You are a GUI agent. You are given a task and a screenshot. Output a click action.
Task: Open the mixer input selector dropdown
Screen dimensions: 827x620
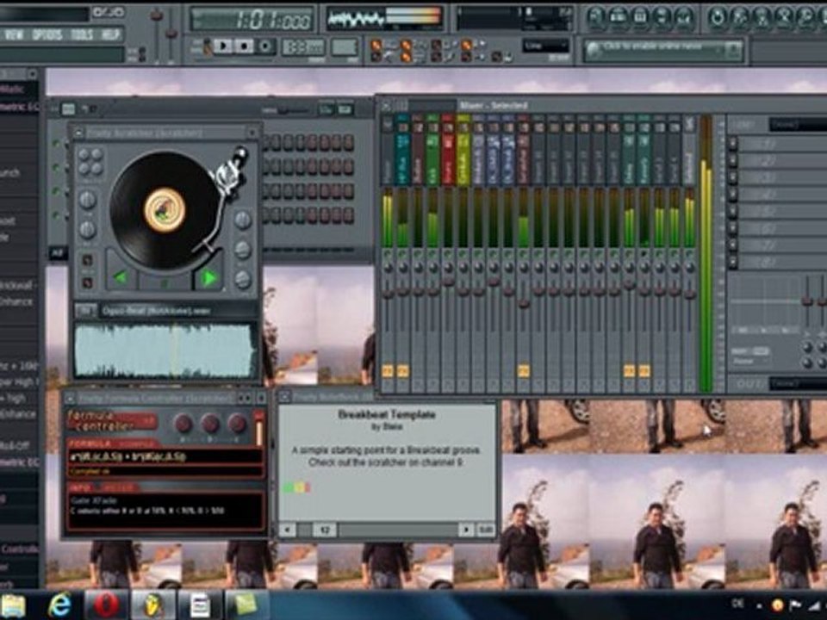point(798,124)
